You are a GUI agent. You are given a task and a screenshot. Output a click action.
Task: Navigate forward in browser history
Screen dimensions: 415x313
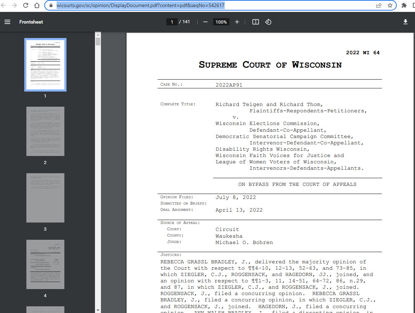coord(14,5)
